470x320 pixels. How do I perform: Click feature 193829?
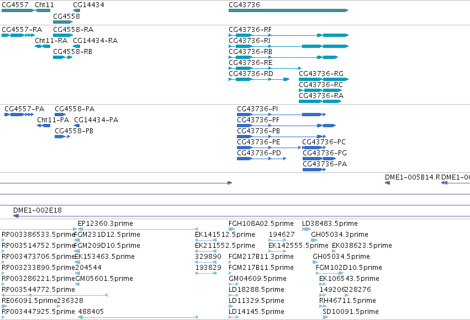[205, 273]
